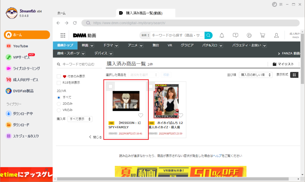305x182 pixels.
Task: Select the すべて radio option
Action: pyautogui.click(x=59, y=97)
